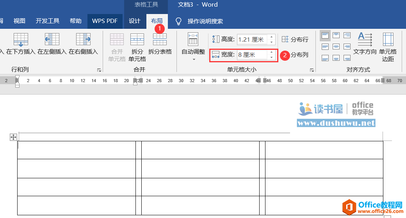Open the WPS PDF tab
The image size is (406, 218).
pyautogui.click(x=105, y=21)
